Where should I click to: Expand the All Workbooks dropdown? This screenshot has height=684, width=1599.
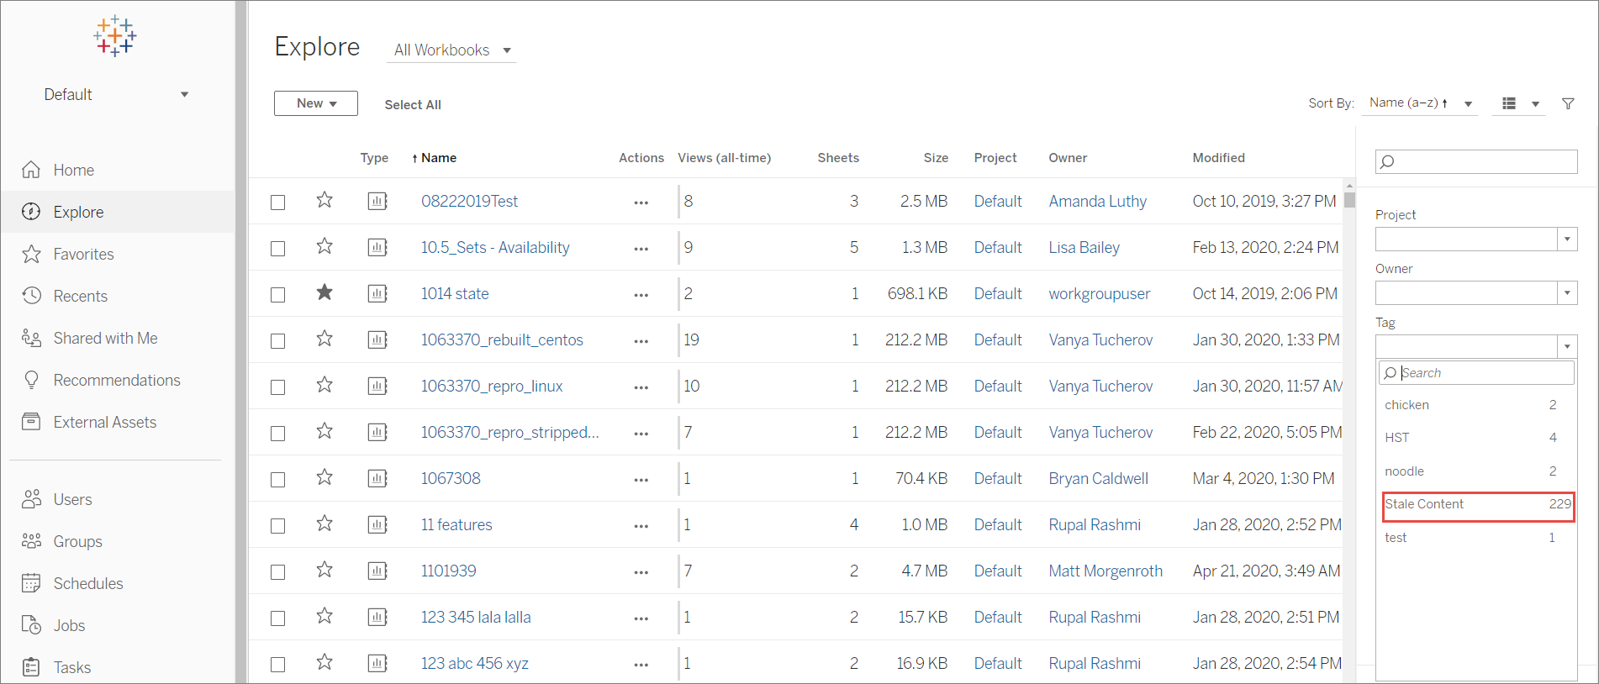452,50
